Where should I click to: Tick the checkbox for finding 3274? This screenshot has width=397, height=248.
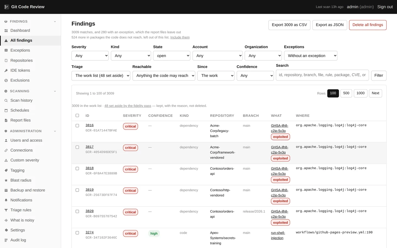pyautogui.click(x=77, y=233)
